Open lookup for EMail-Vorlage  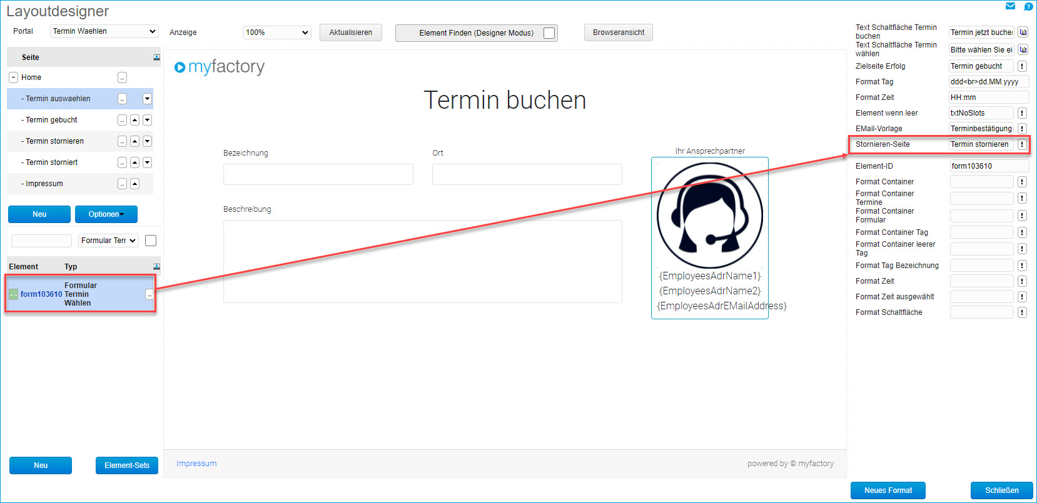coord(1022,129)
